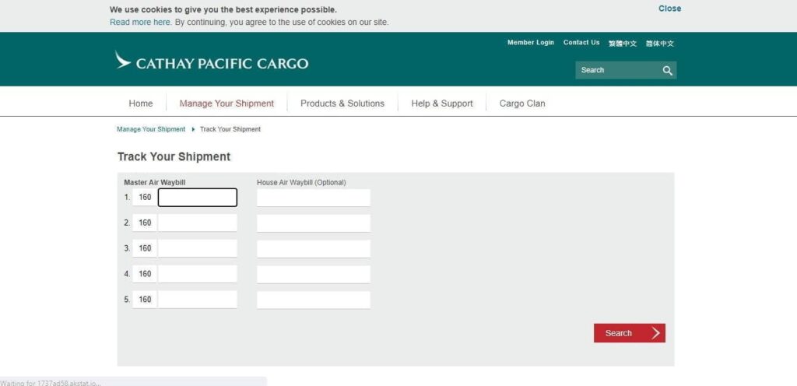The width and height of the screenshot is (797, 386).
Task: Click Master Air Waybill number field row 2
Action: click(x=197, y=223)
